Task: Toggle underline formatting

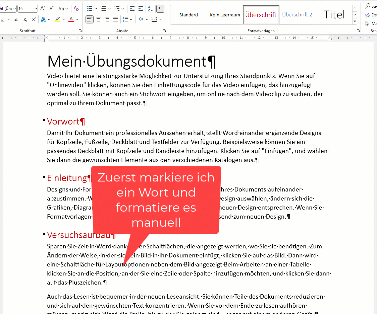Action: pyautogui.click(x=3, y=20)
